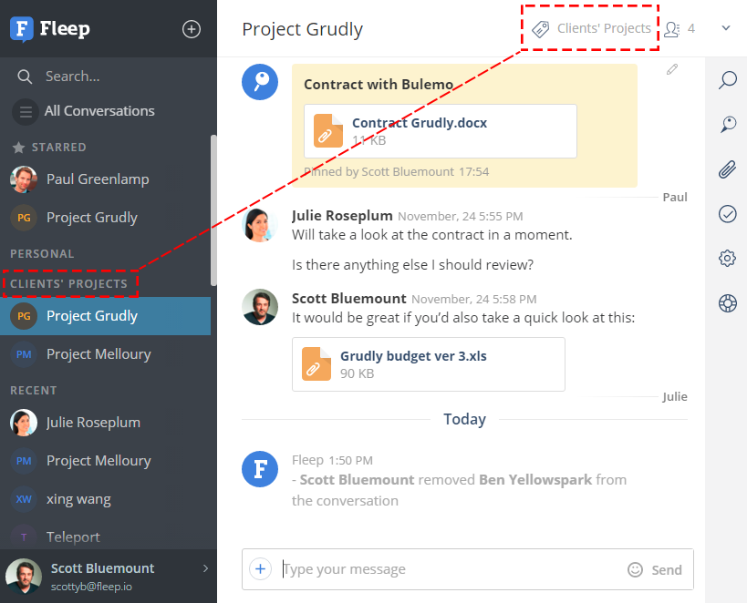Click the Project Grudly conversation title
This screenshot has height=603, width=747.
coord(302,29)
